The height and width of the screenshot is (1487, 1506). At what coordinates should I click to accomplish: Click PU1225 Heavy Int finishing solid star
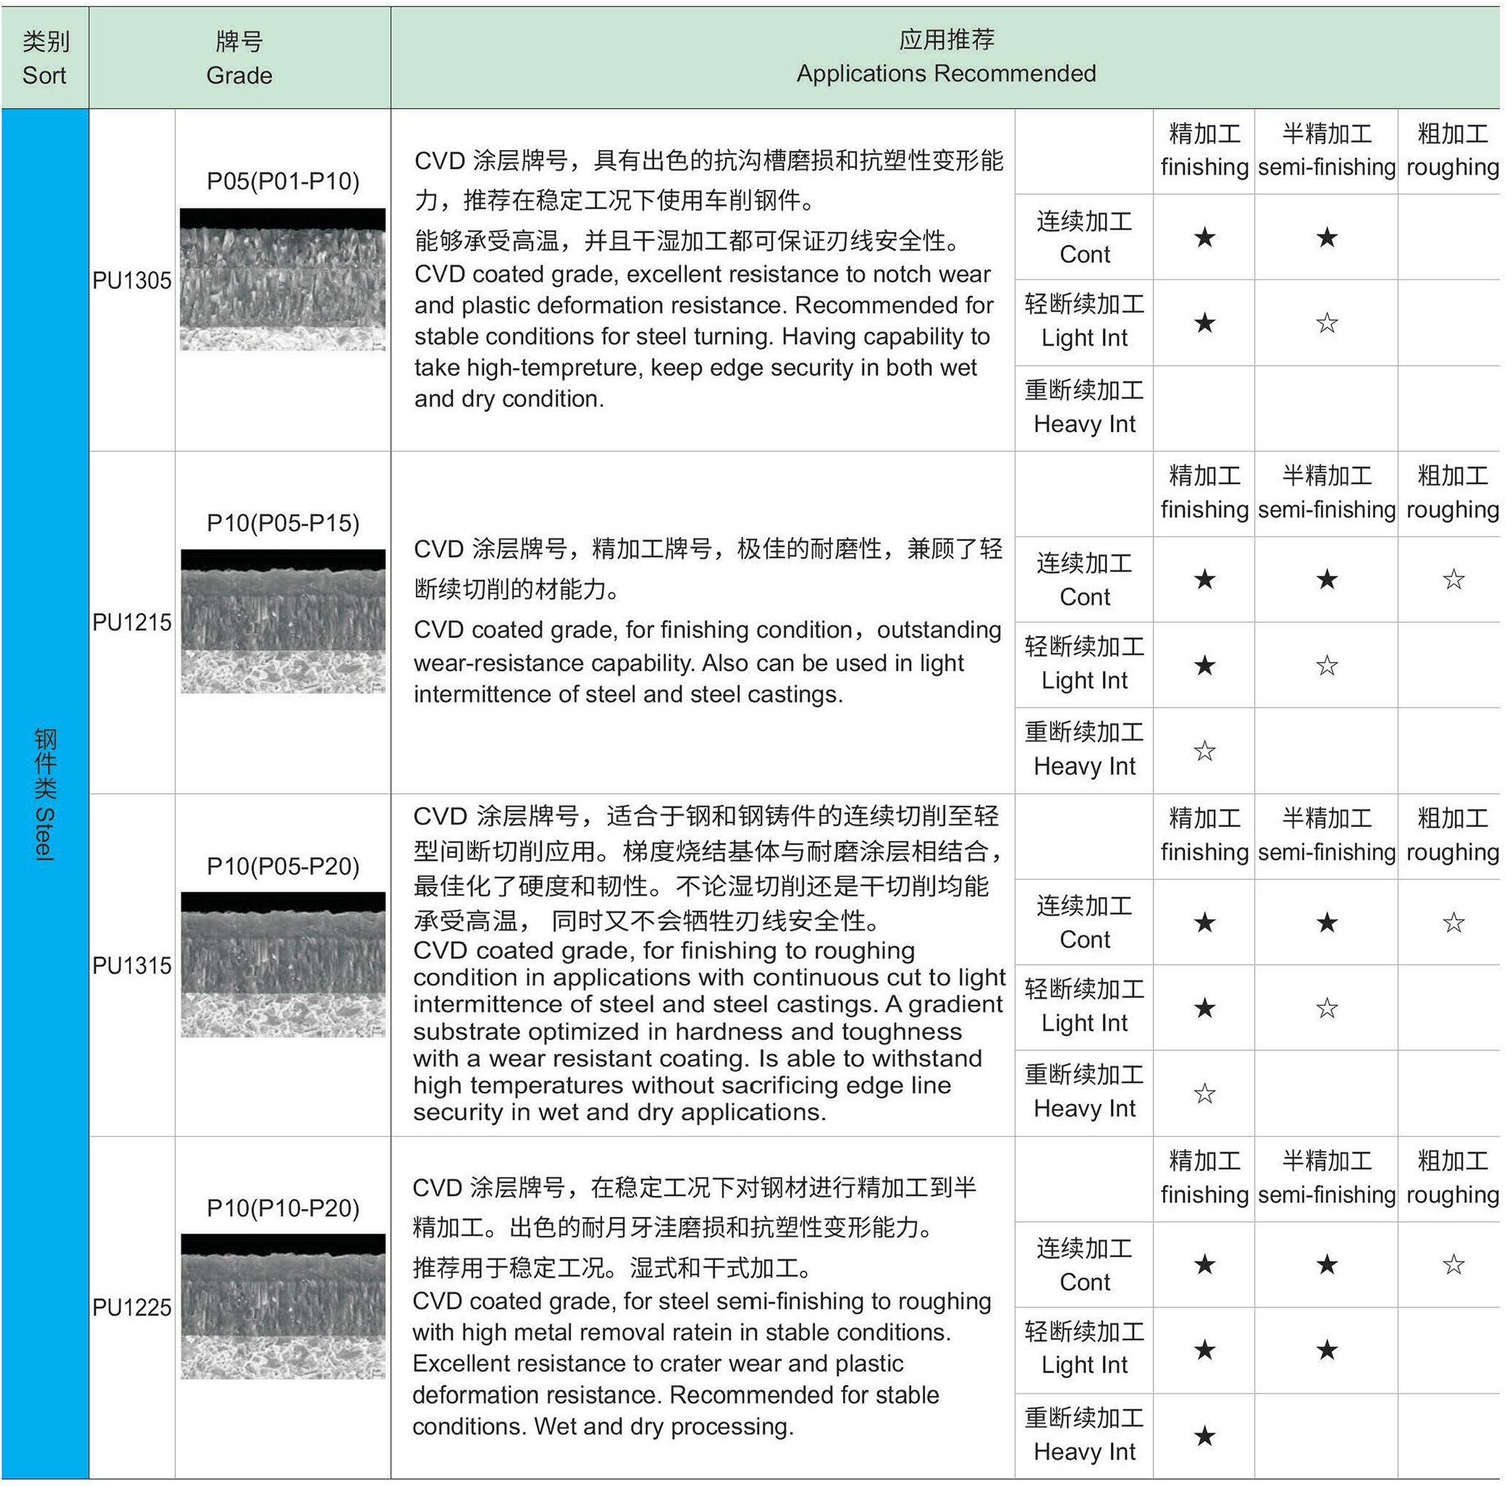(x=1204, y=1436)
